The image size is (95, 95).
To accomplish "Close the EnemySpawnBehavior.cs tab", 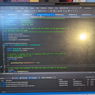I will tap(54, 15).
